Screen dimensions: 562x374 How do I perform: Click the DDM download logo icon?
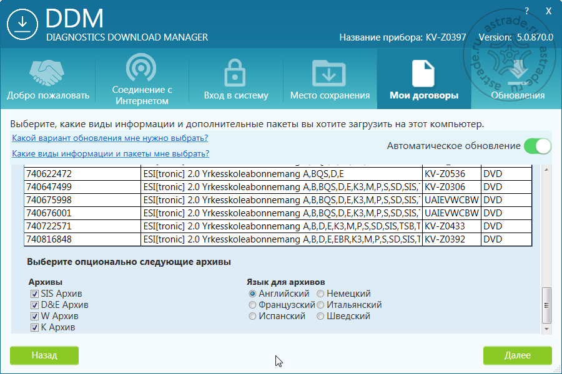point(22,24)
